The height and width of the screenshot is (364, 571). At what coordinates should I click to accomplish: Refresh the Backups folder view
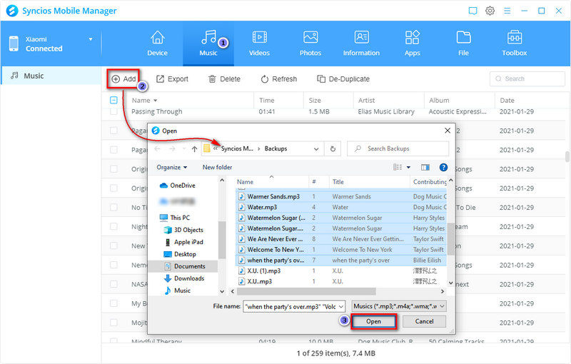tap(333, 149)
